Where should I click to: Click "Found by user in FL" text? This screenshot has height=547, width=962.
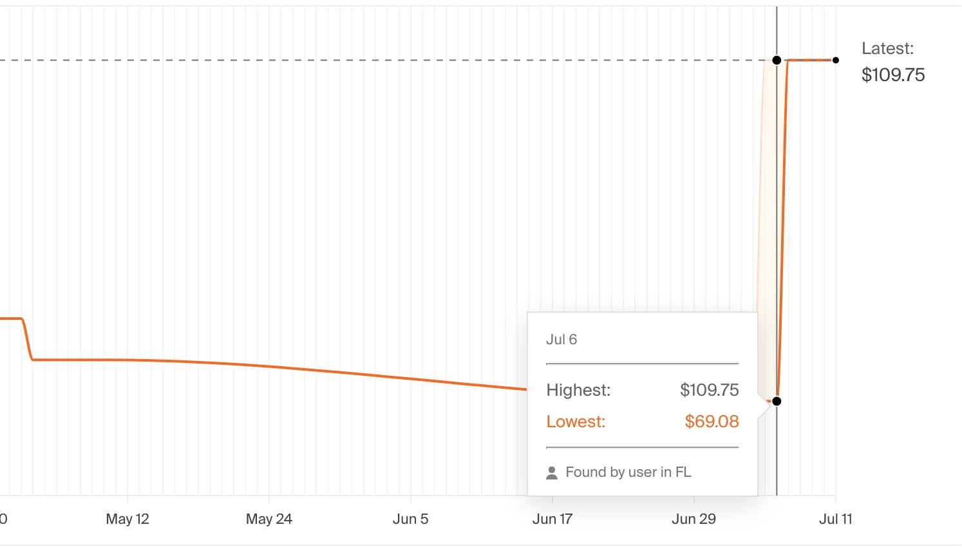[628, 472]
